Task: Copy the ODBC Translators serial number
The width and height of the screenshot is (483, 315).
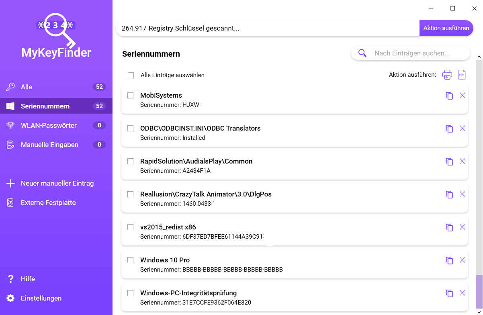Action: pos(449,129)
